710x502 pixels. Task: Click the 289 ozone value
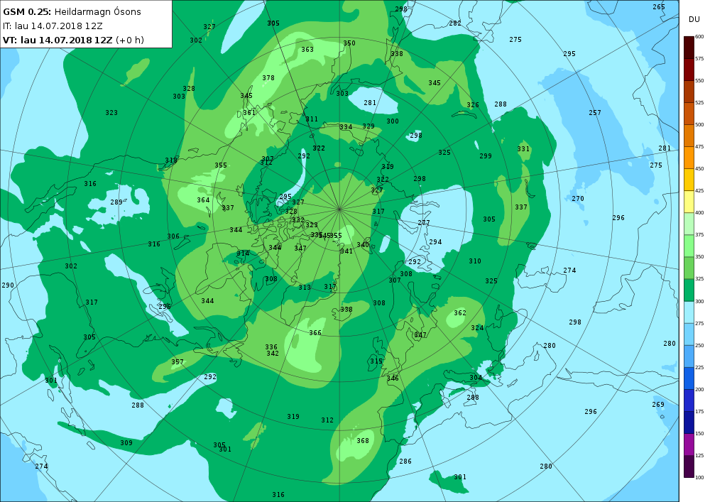[116, 202]
